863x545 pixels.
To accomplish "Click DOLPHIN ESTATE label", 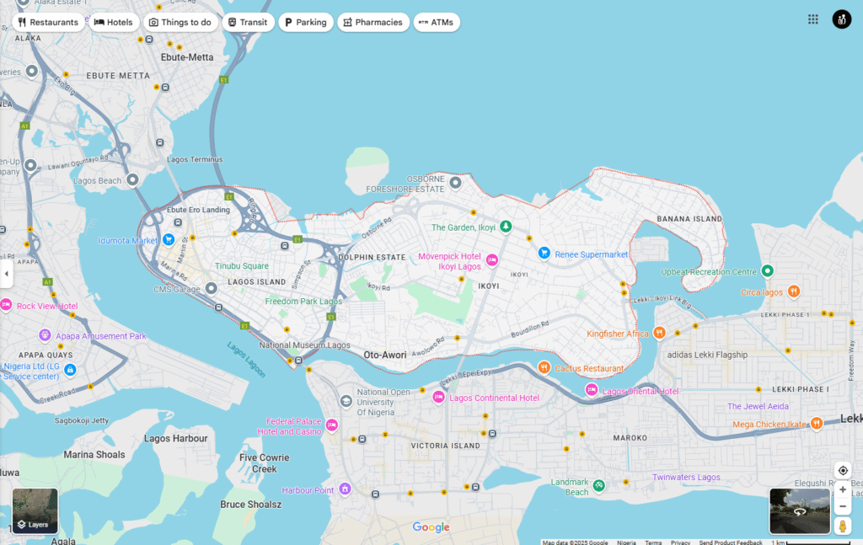I will coord(372,258).
